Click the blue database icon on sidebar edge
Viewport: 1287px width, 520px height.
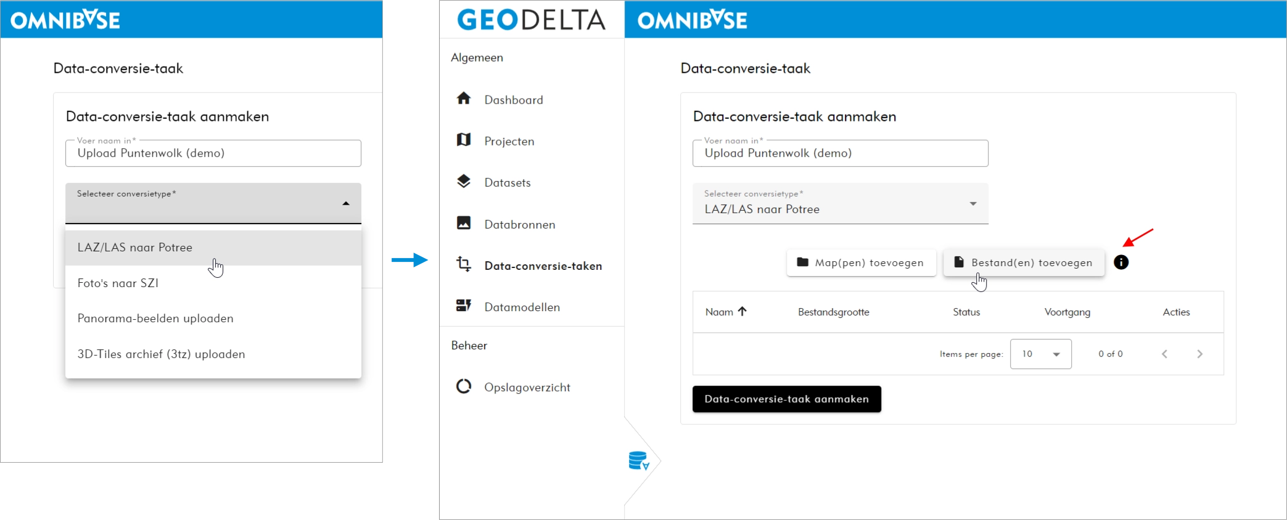[x=638, y=461]
